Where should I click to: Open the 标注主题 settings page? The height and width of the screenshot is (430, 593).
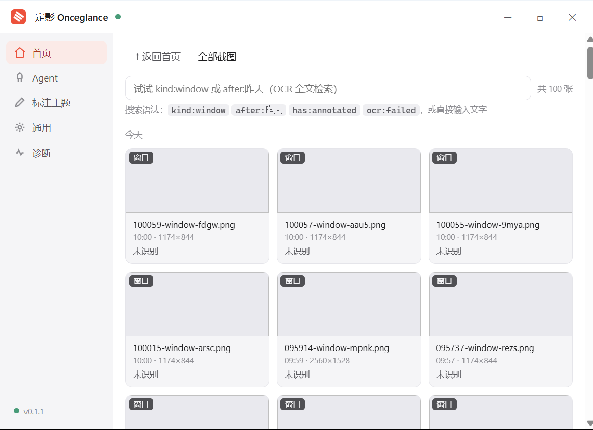pyautogui.click(x=57, y=103)
